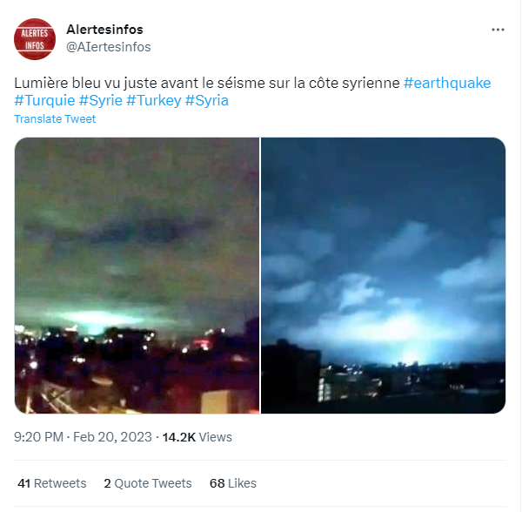
Task: Open the three-dot more options menu
Action: click(498, 30)
